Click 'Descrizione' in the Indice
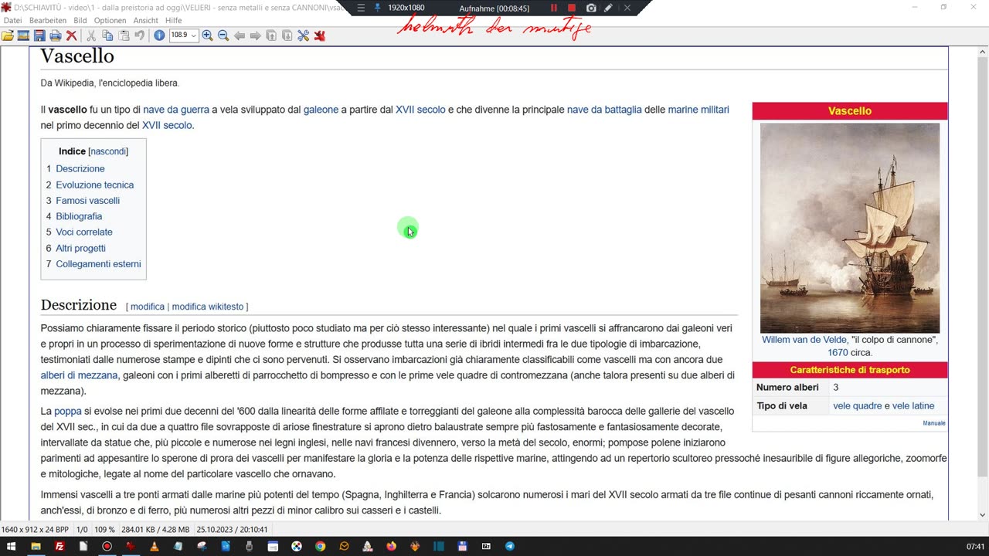Screen dimensions: 989x556 click(x=80, y=168)
